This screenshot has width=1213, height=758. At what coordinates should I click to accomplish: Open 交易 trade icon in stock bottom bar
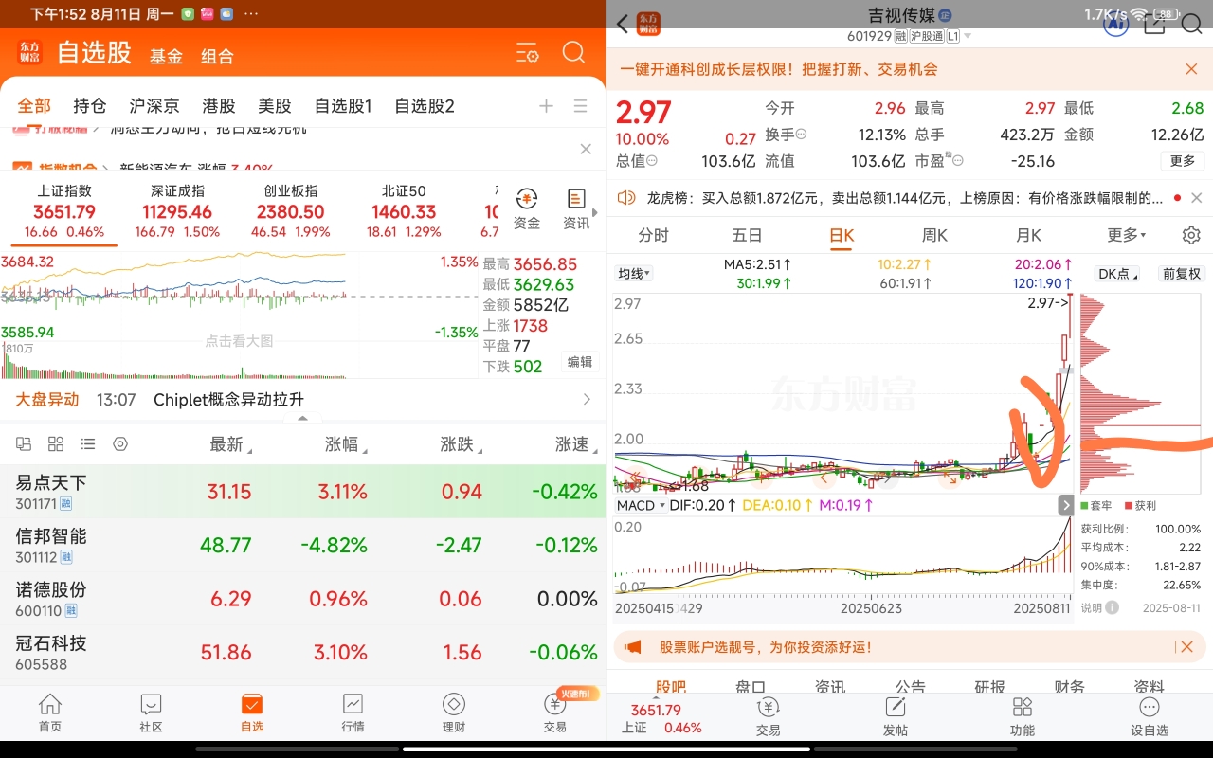pyautogui.click(x=768, y=716)
